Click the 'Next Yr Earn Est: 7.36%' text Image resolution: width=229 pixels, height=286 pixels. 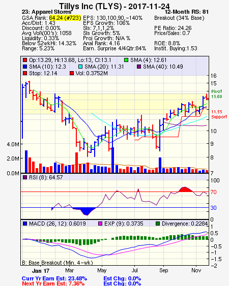coord(53,283)
